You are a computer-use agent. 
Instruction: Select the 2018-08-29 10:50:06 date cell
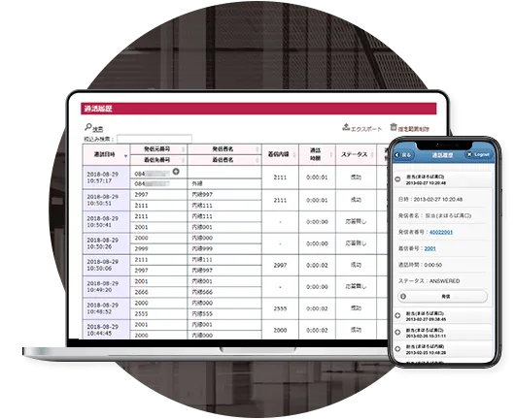[x=106, y=265]
